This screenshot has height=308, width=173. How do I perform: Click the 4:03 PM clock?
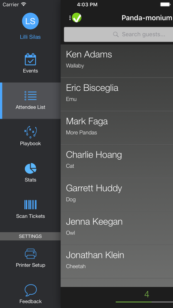pyautogui.click(x=87, y=4)
